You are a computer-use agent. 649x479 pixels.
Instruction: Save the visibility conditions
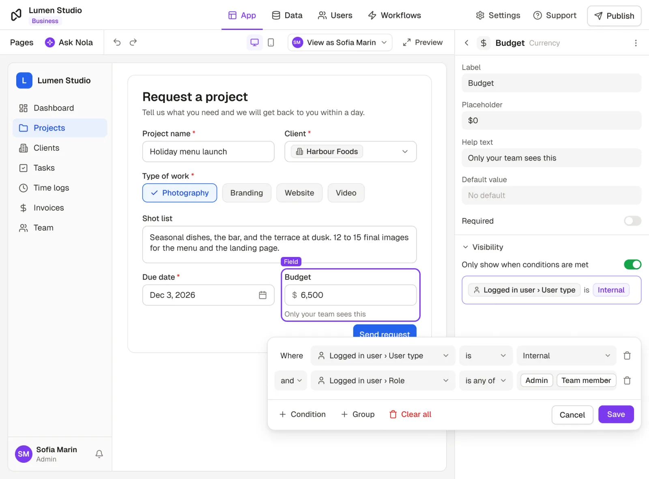[x=616, y=415]
